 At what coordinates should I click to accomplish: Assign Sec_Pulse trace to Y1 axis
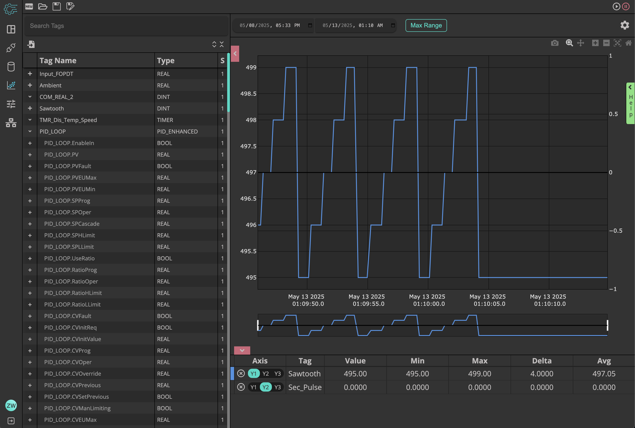253,387
